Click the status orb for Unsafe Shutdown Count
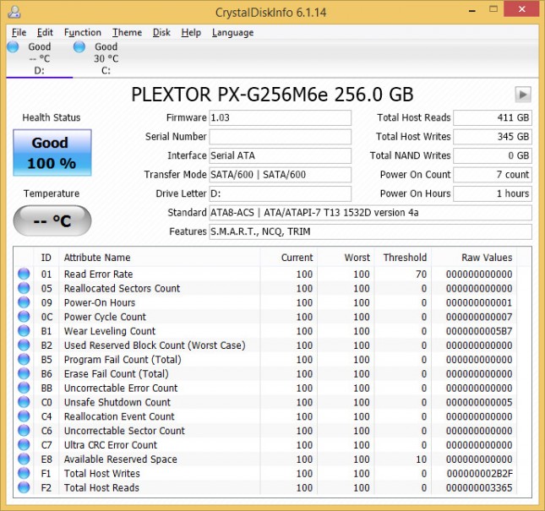The width and height of the screenshot is (545, 511). [24, 402]
